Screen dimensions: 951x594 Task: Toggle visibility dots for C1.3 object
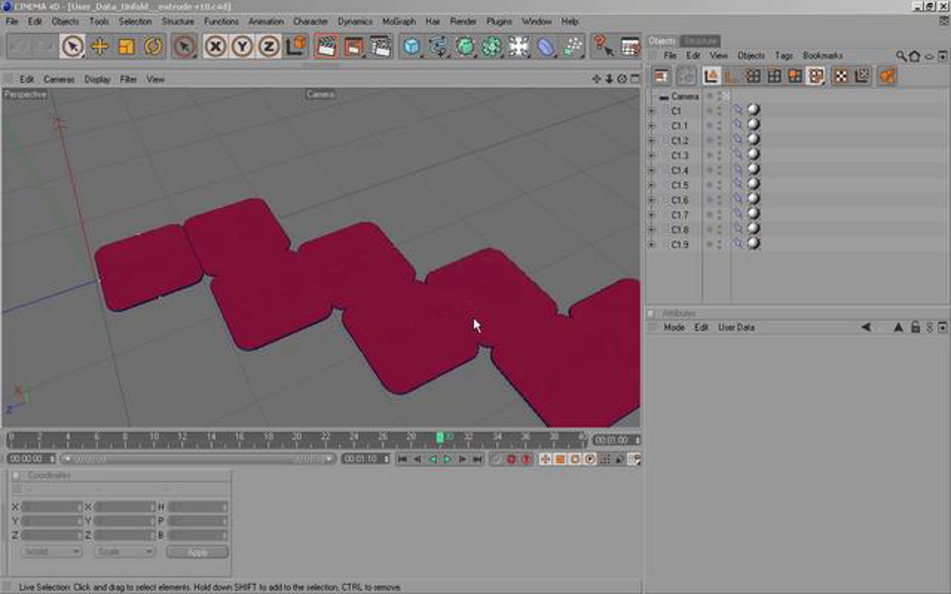719,155
